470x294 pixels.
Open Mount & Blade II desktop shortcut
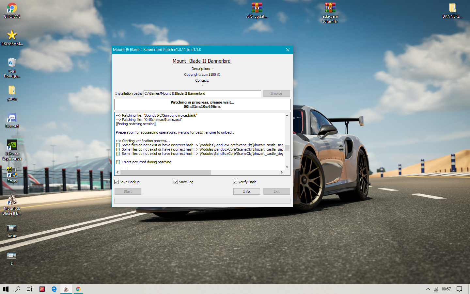pos(12,205)
